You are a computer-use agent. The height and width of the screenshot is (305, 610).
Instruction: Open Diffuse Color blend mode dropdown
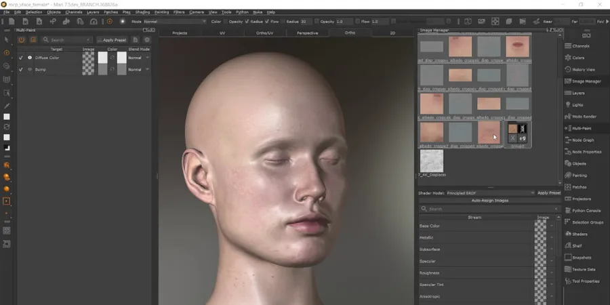tap(138, 58)
